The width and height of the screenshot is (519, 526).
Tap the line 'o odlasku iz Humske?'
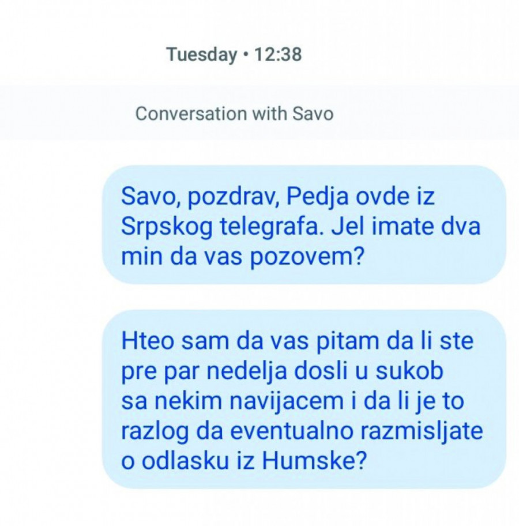point(243,460)
